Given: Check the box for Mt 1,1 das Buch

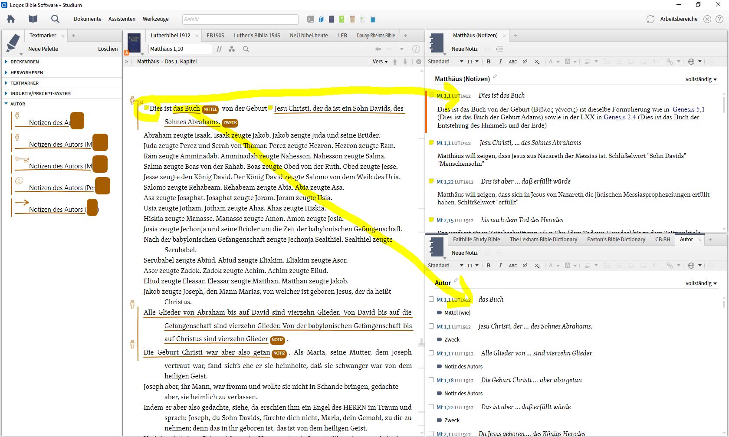Looking at the screenshot, I should coord(431,299).
